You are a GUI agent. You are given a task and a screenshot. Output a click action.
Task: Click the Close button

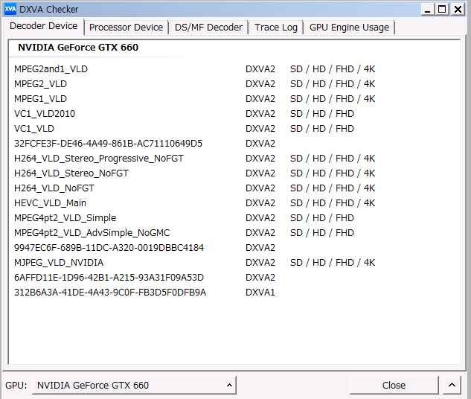pyautogui.click(x=394, y=385)
